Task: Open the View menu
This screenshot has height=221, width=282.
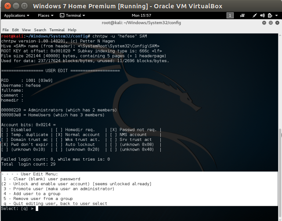Action: pos(26,30)
